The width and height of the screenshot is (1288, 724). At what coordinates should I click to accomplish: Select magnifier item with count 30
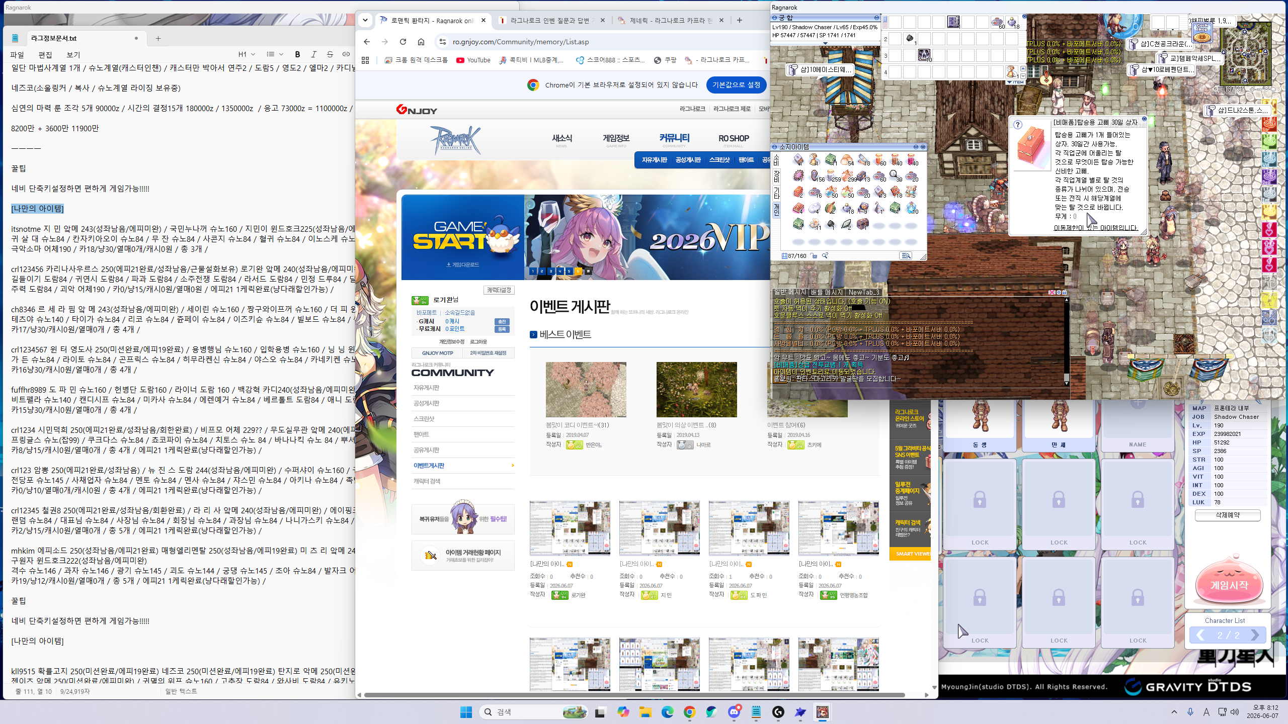tap(895, 175)
